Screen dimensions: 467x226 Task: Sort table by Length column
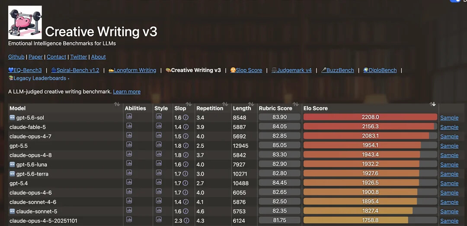[251, 104]
